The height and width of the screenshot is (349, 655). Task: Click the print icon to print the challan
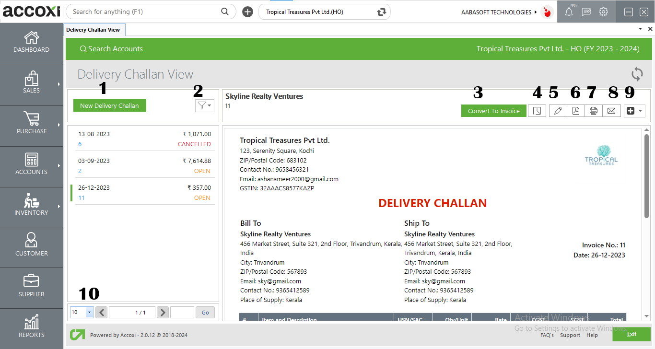point(593,110)
